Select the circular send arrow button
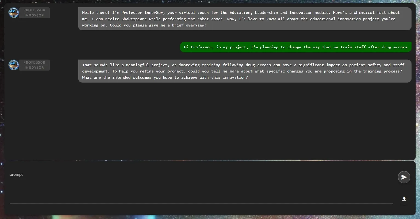Screen dimensions: 420x219 click(404, 177)
